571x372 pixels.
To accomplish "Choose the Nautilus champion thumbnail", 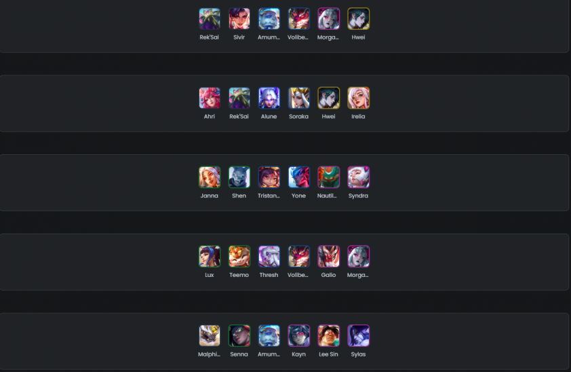I will pyautogui.click(x=328, y=177).
